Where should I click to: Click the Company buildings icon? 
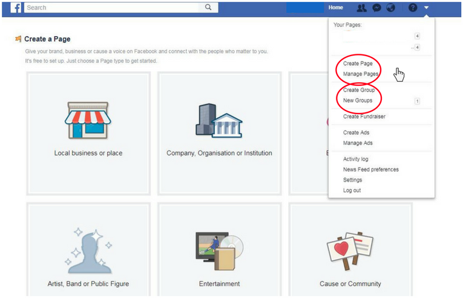tap(219, 121)
